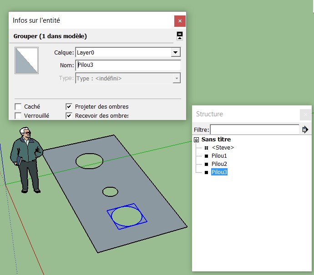314x275 pixels.
Task: Enable the Caché checkbox
Action: [x=18, y=107]
